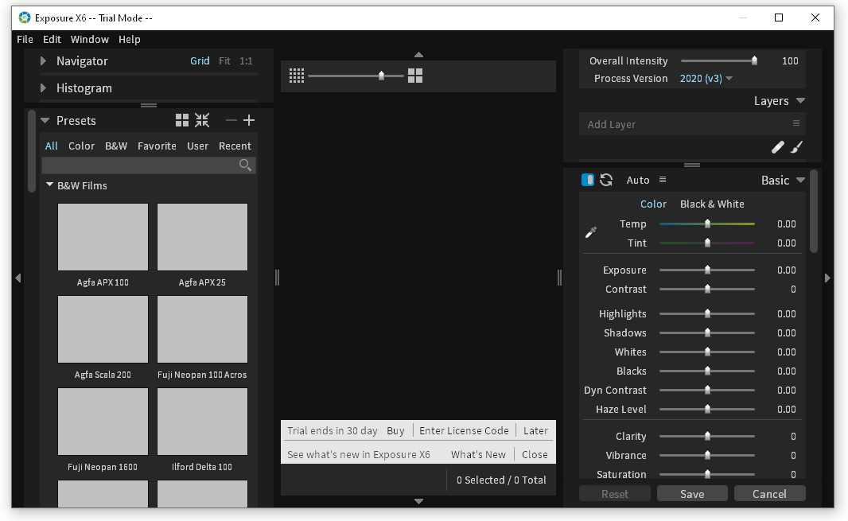This screenshot has width=848, height=521.
Task: Collapse the left panel with side arrow
Action: [x=18, y=278]
